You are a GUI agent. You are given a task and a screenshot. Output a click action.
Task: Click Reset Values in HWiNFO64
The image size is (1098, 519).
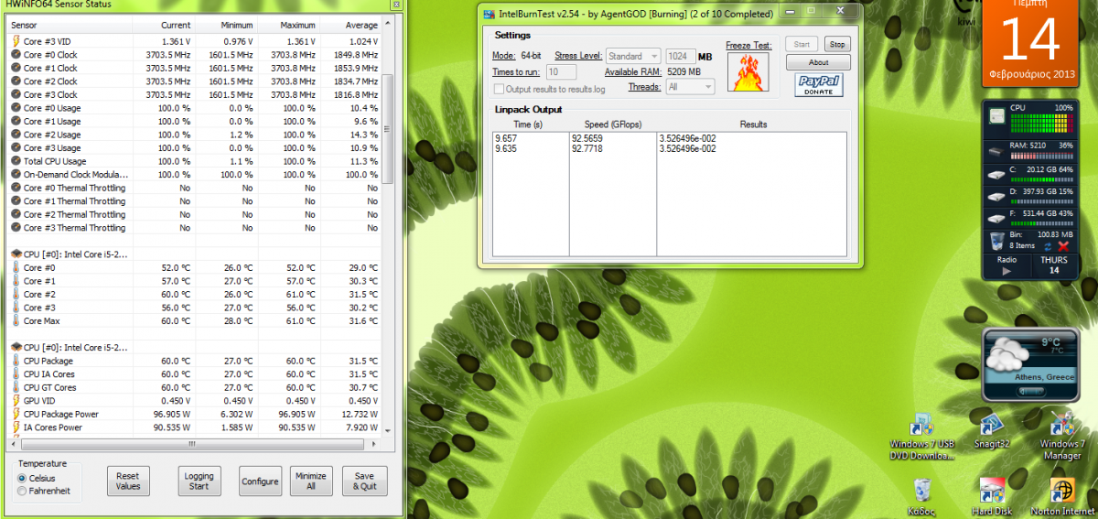[128, 481]
